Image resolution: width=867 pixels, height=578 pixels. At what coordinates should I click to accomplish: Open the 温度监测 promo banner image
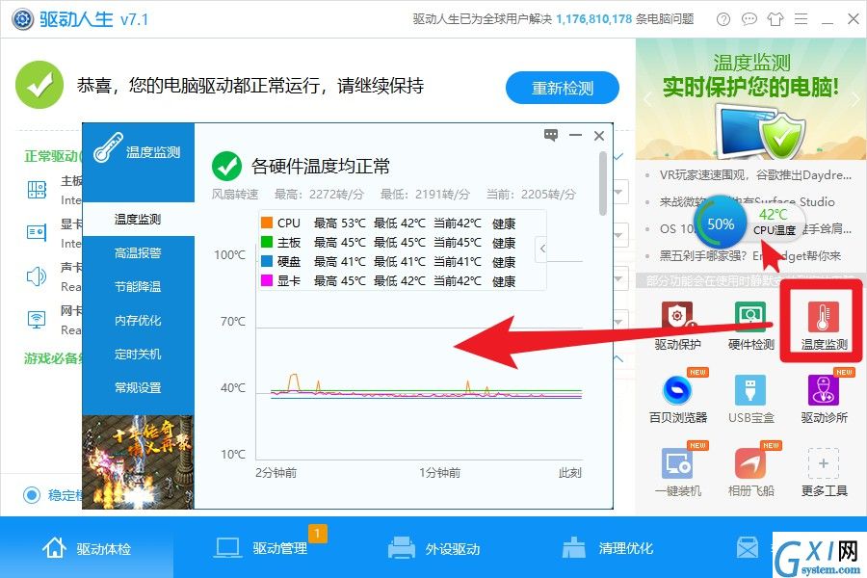tap(750, 99)
